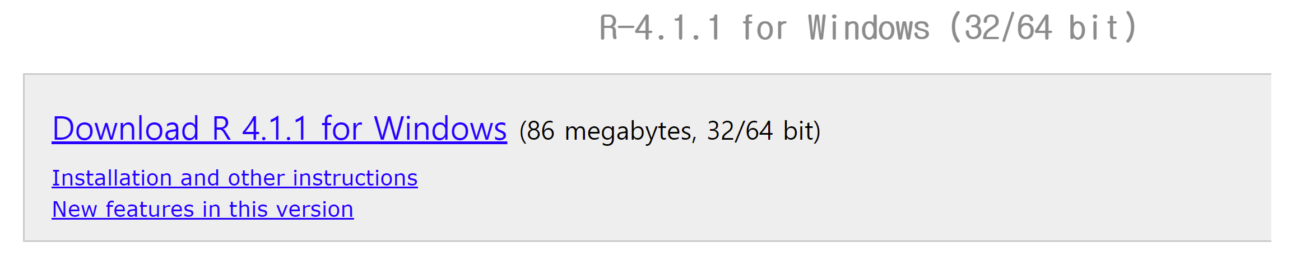
Task: Click the word "Installation" in the instructions link
Action: [x=112, y=178]
